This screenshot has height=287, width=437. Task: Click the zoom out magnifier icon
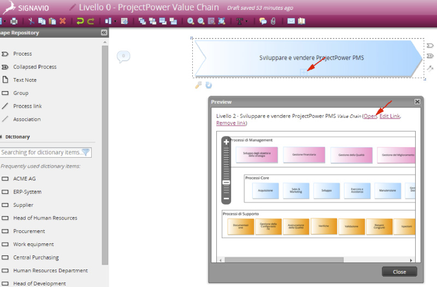click(201, 21)
